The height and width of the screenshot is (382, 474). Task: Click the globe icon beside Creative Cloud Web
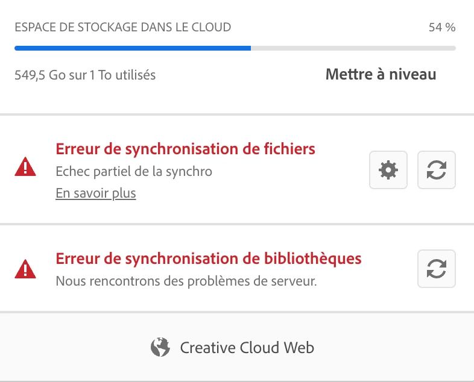160,348
